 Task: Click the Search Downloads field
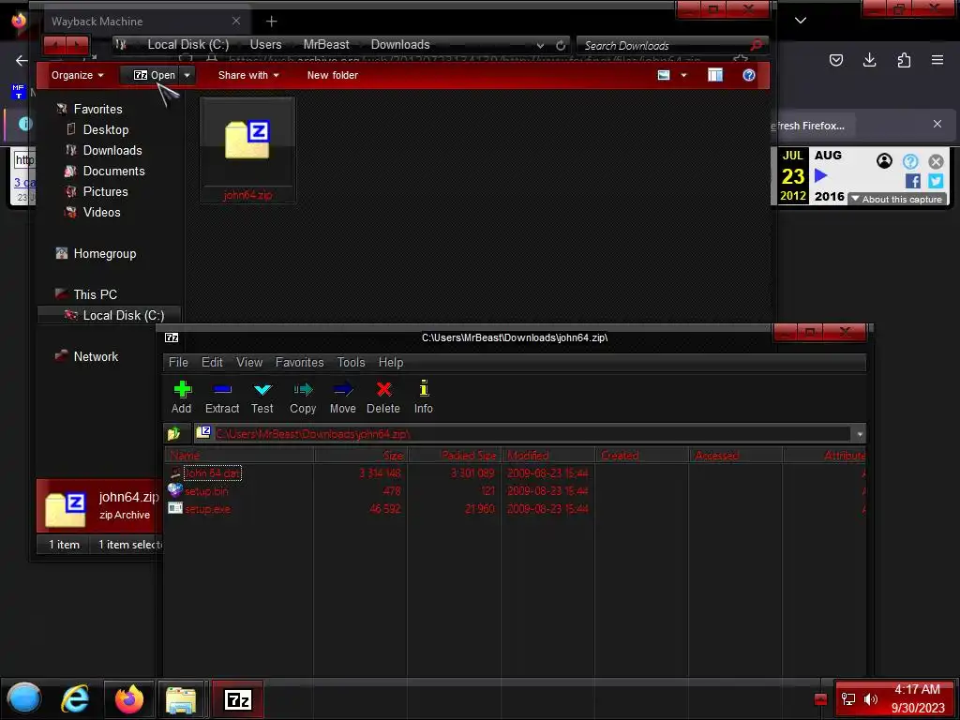point(665,45)
